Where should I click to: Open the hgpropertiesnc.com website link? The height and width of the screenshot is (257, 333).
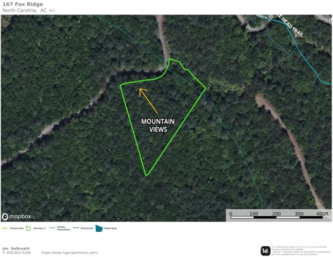[69, 253]
